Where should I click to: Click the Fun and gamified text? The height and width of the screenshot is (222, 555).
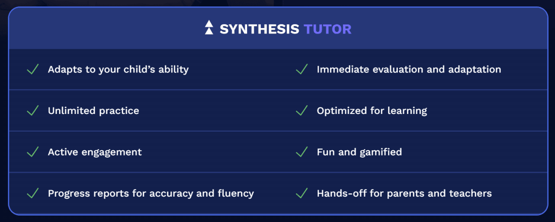click(359, 152)
